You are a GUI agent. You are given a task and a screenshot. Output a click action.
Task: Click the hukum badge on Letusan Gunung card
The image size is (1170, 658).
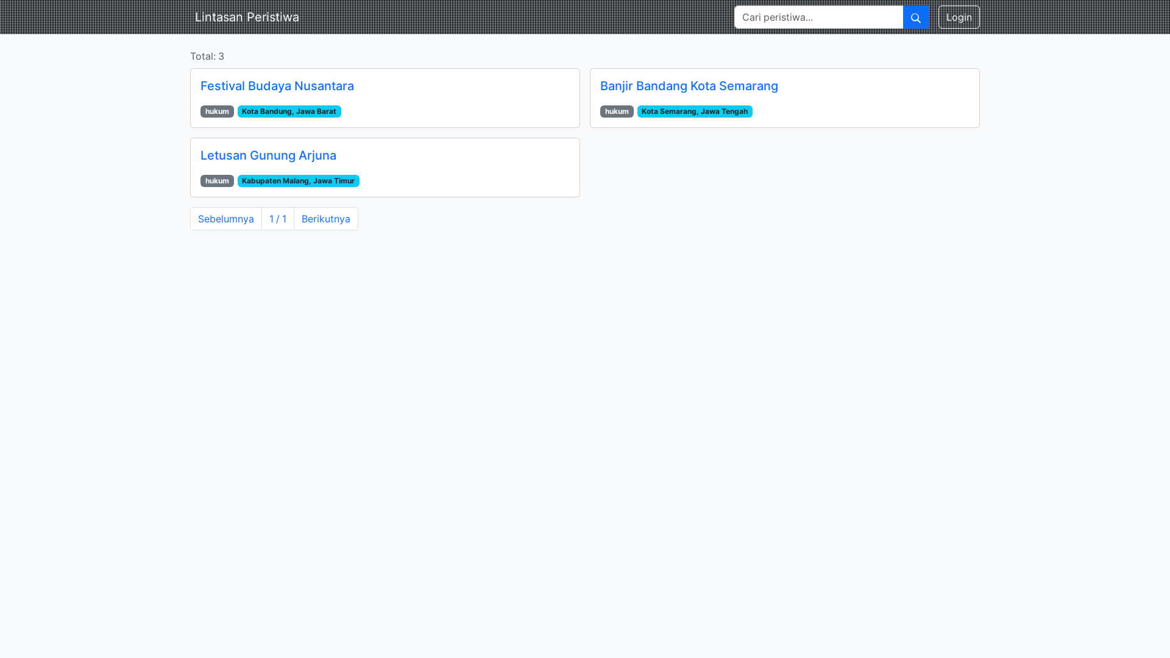point(217,181)
